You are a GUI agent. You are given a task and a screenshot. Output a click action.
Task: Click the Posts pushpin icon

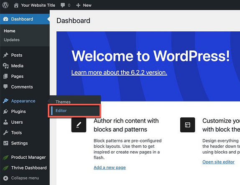[6, 55]
